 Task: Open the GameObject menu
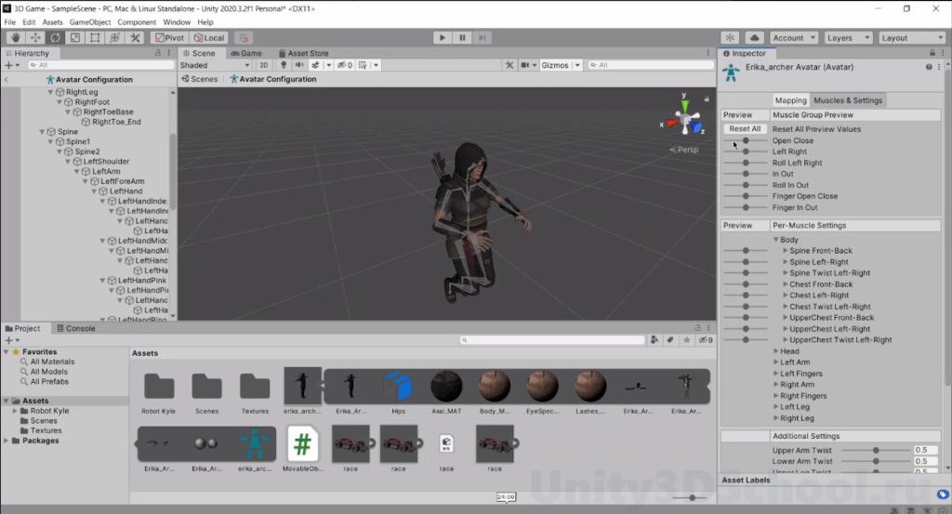click(90, 22)
